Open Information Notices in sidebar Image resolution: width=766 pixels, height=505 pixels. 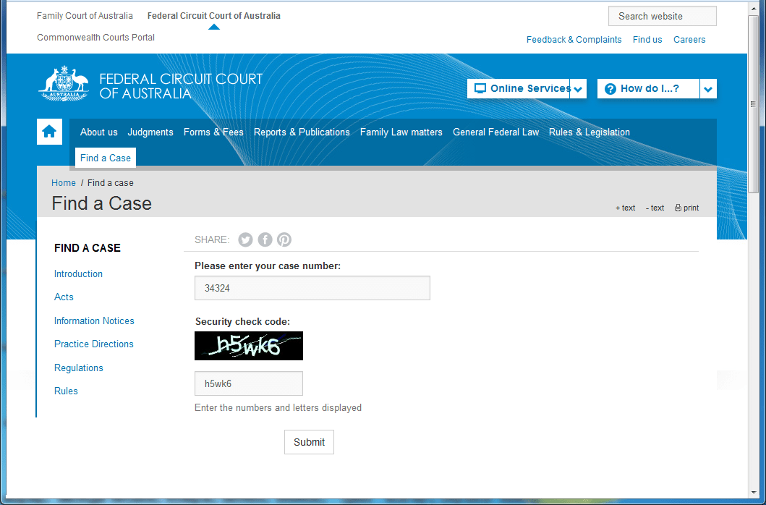coord(94,321)
